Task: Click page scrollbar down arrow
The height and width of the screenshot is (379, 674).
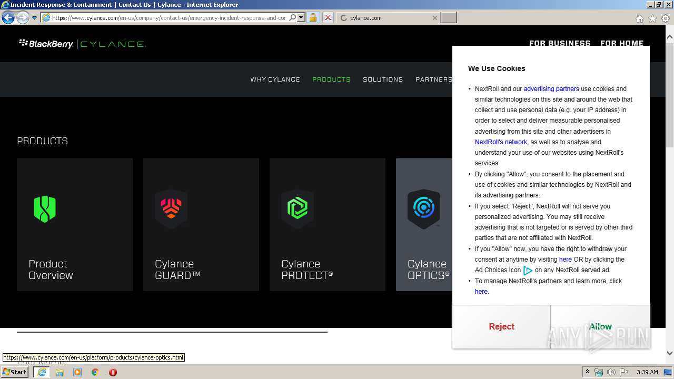Action: pos(669,353)
